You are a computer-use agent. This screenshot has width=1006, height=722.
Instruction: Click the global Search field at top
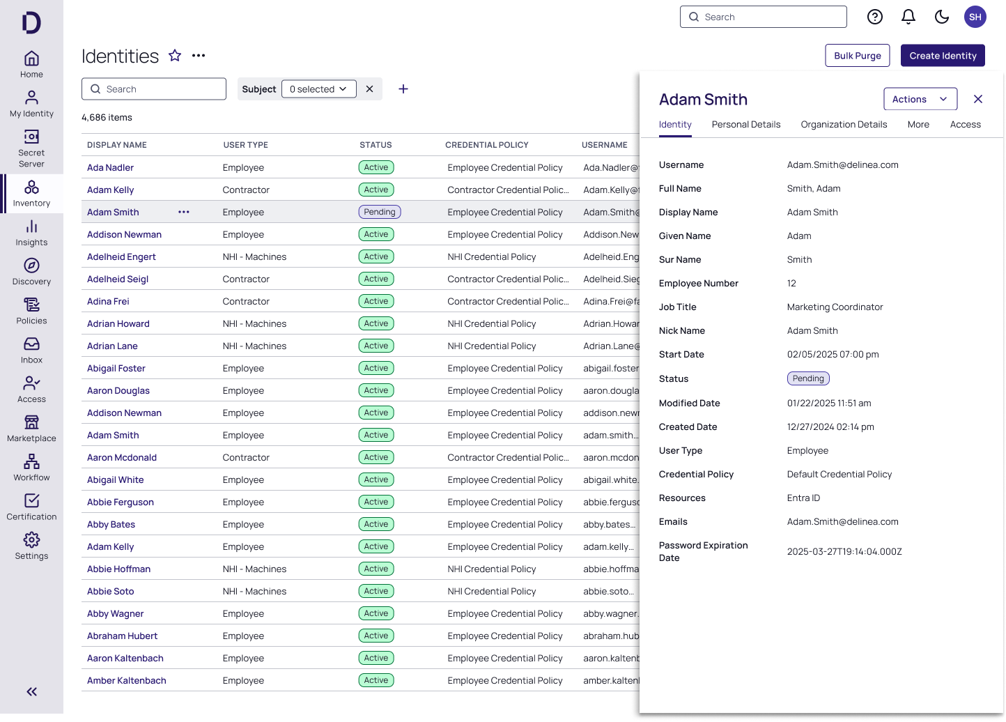click(764, 17)
